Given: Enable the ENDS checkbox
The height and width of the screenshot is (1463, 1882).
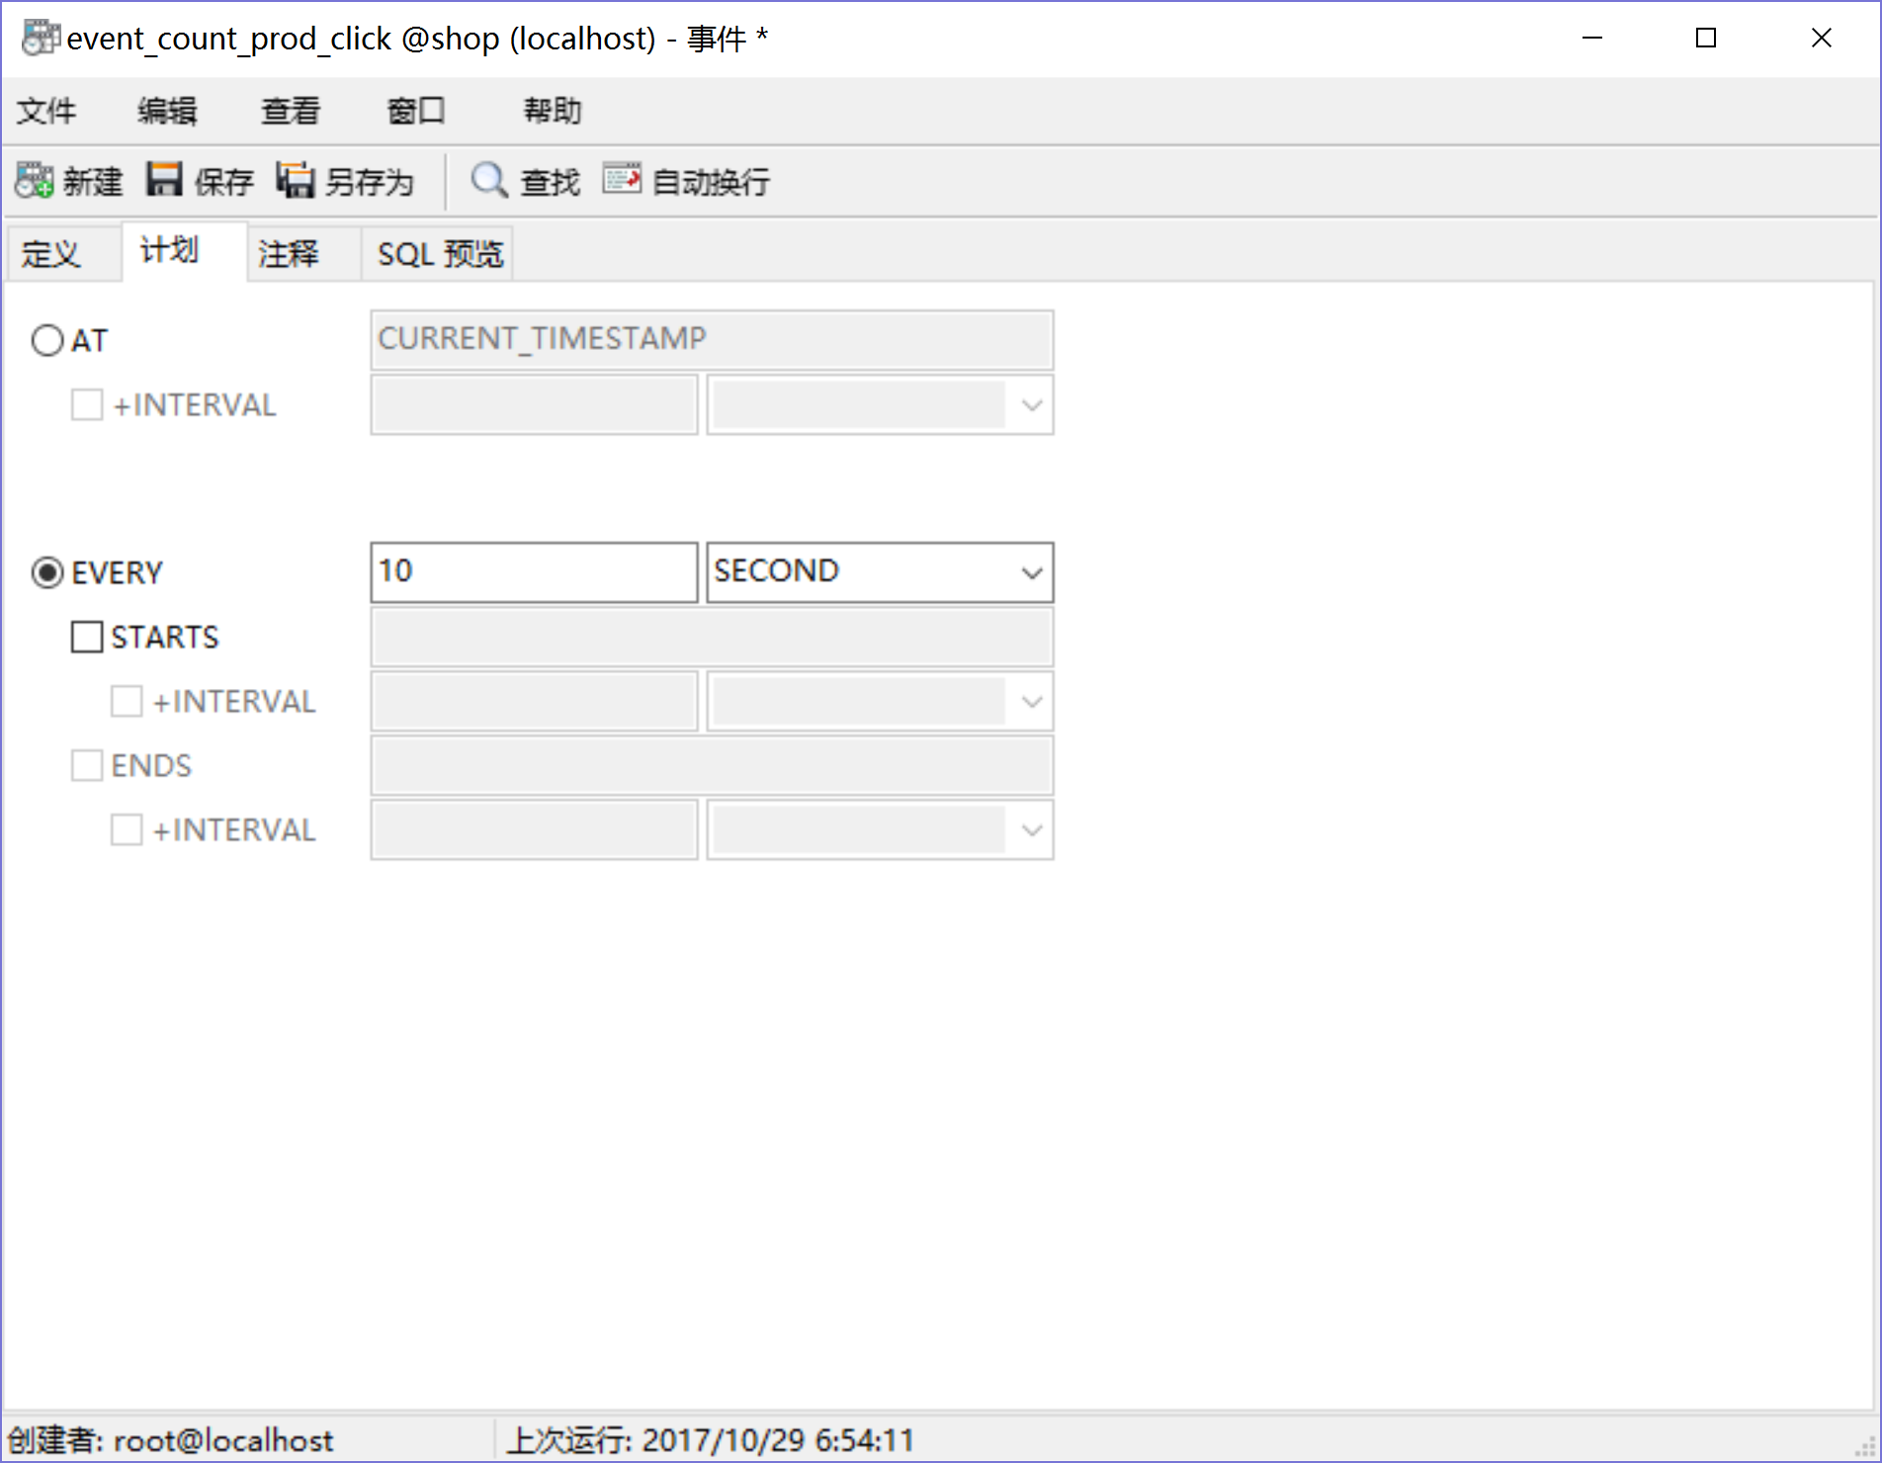Looking at the screenshot, I should click(87, 766).
